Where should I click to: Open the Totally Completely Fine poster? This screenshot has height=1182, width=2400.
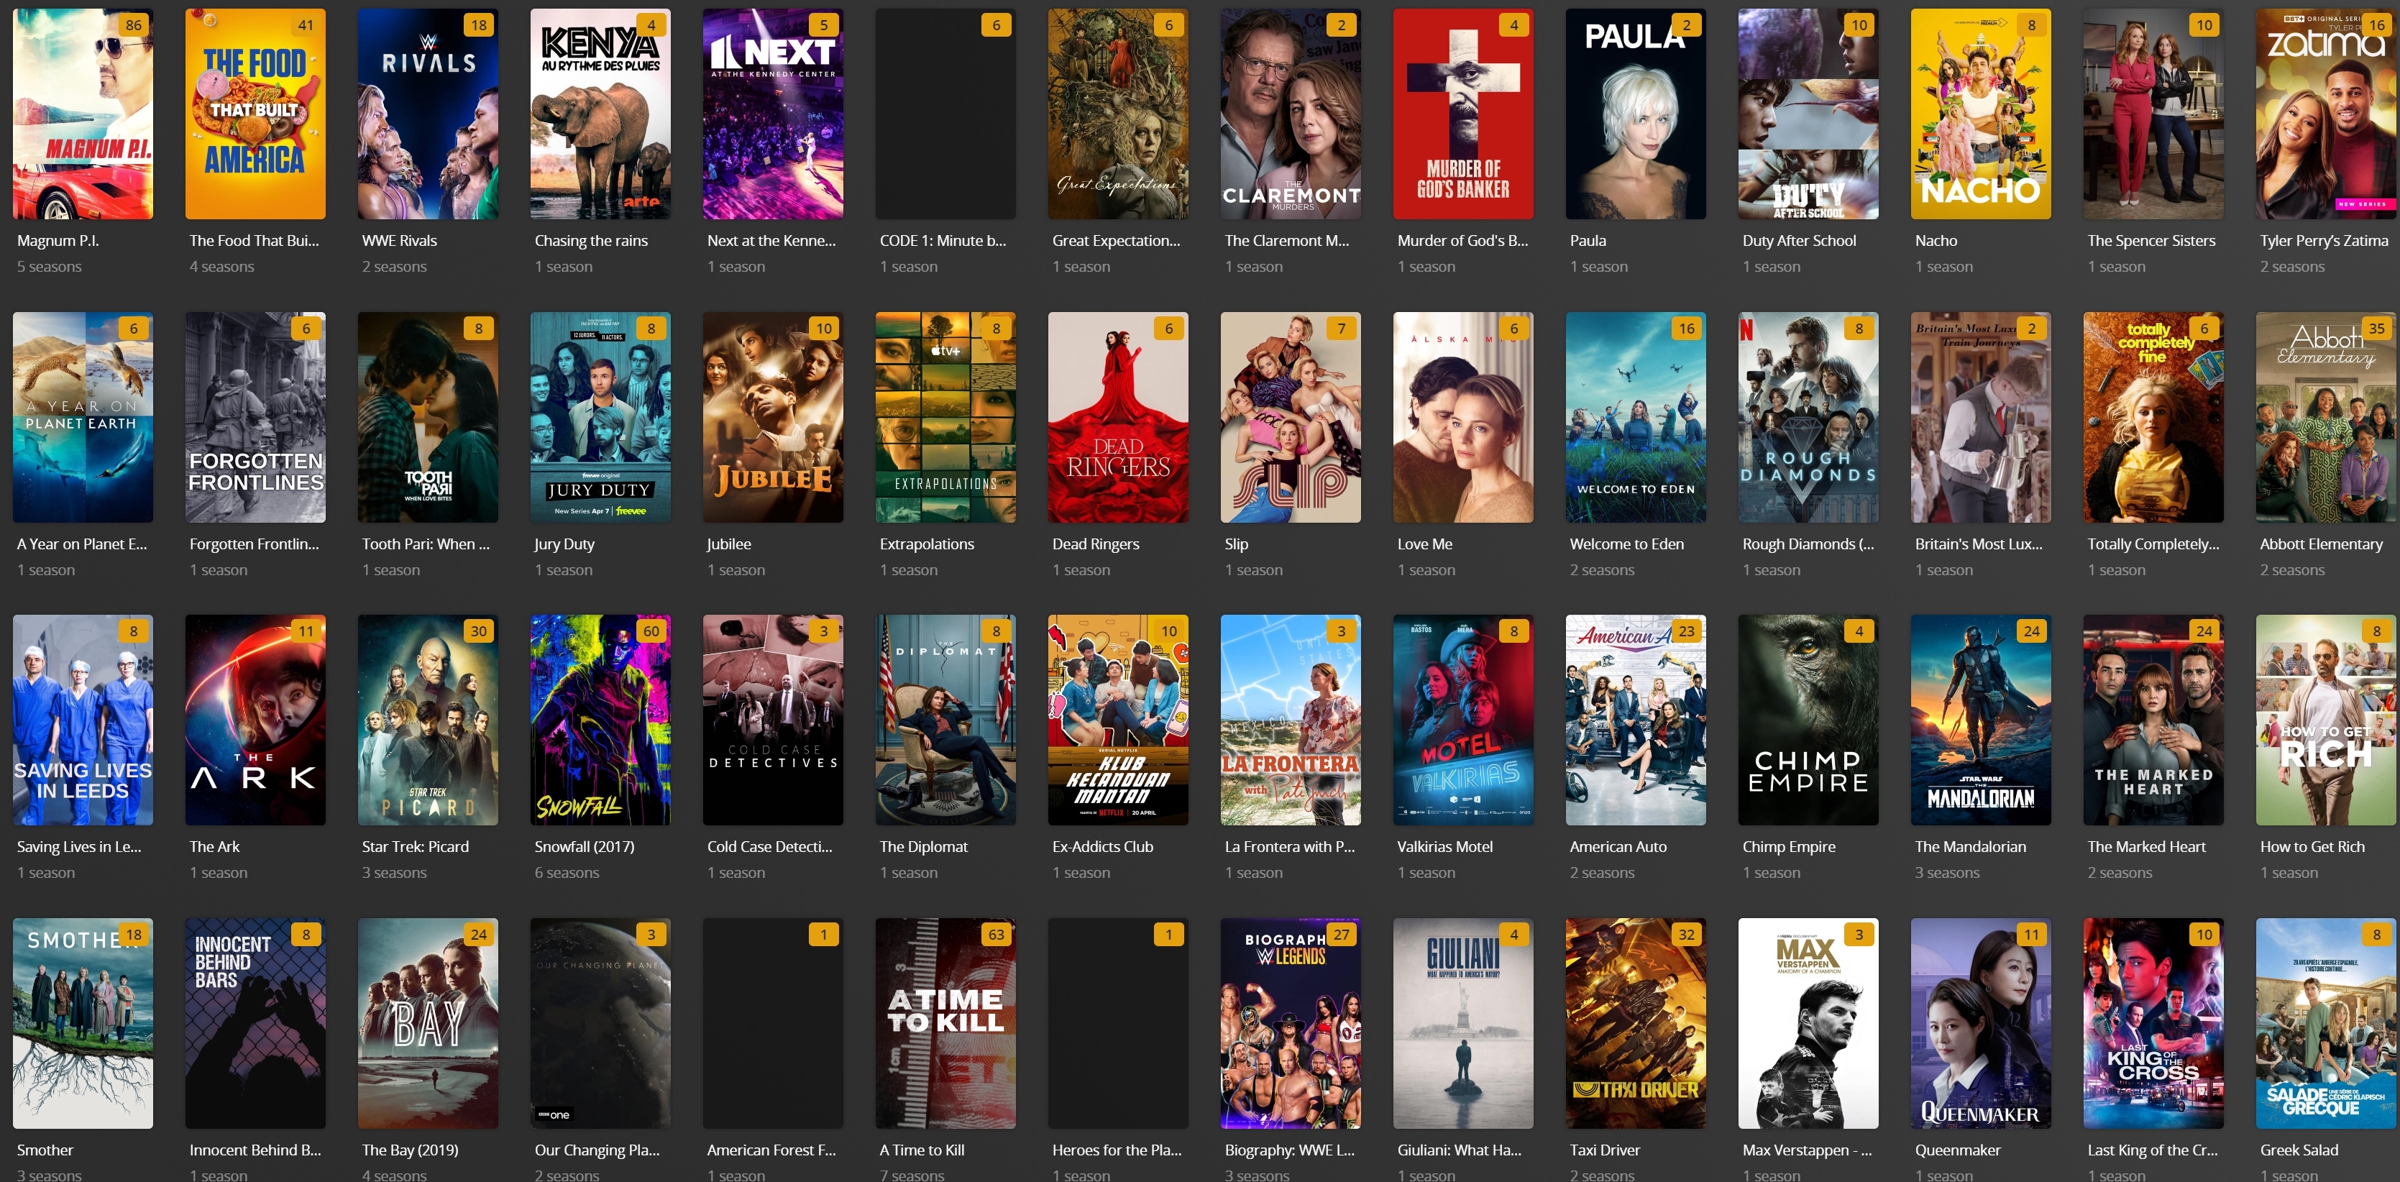click(x=2153, y=417)
